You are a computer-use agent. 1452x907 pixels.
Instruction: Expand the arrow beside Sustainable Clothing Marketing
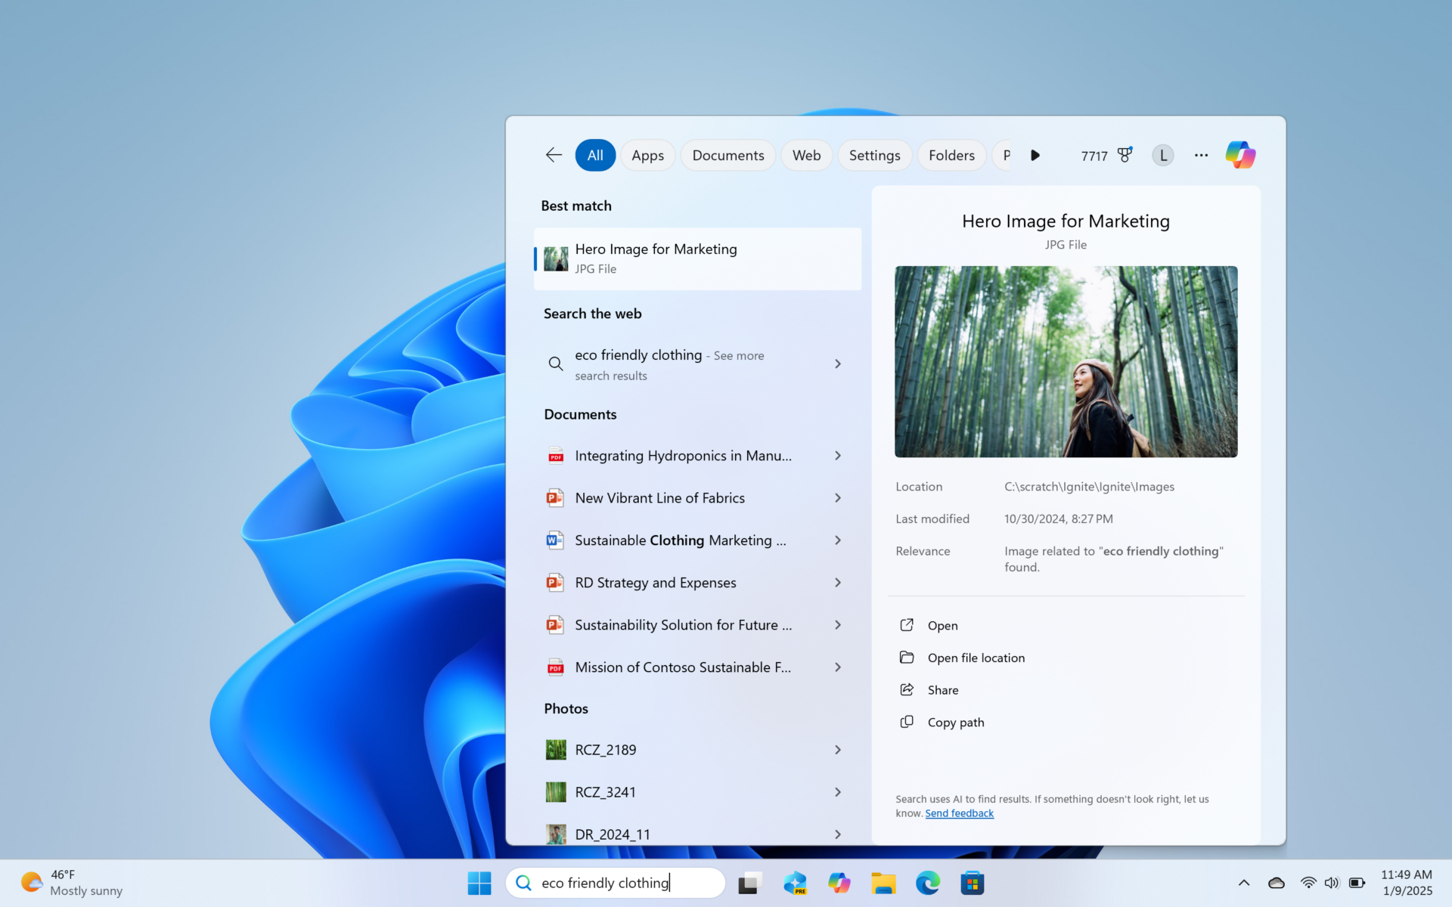point(838,540)
